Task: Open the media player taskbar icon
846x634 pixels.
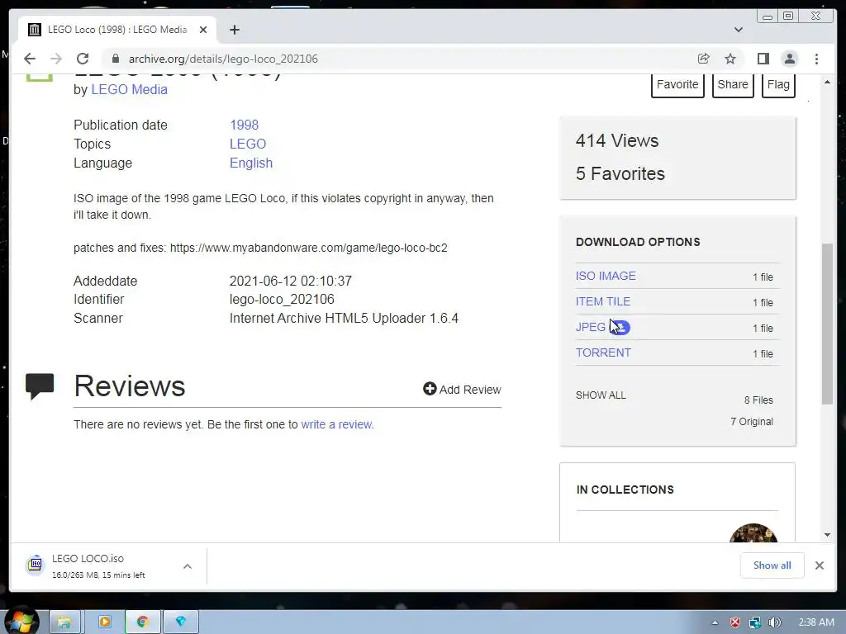Action: 105,622
